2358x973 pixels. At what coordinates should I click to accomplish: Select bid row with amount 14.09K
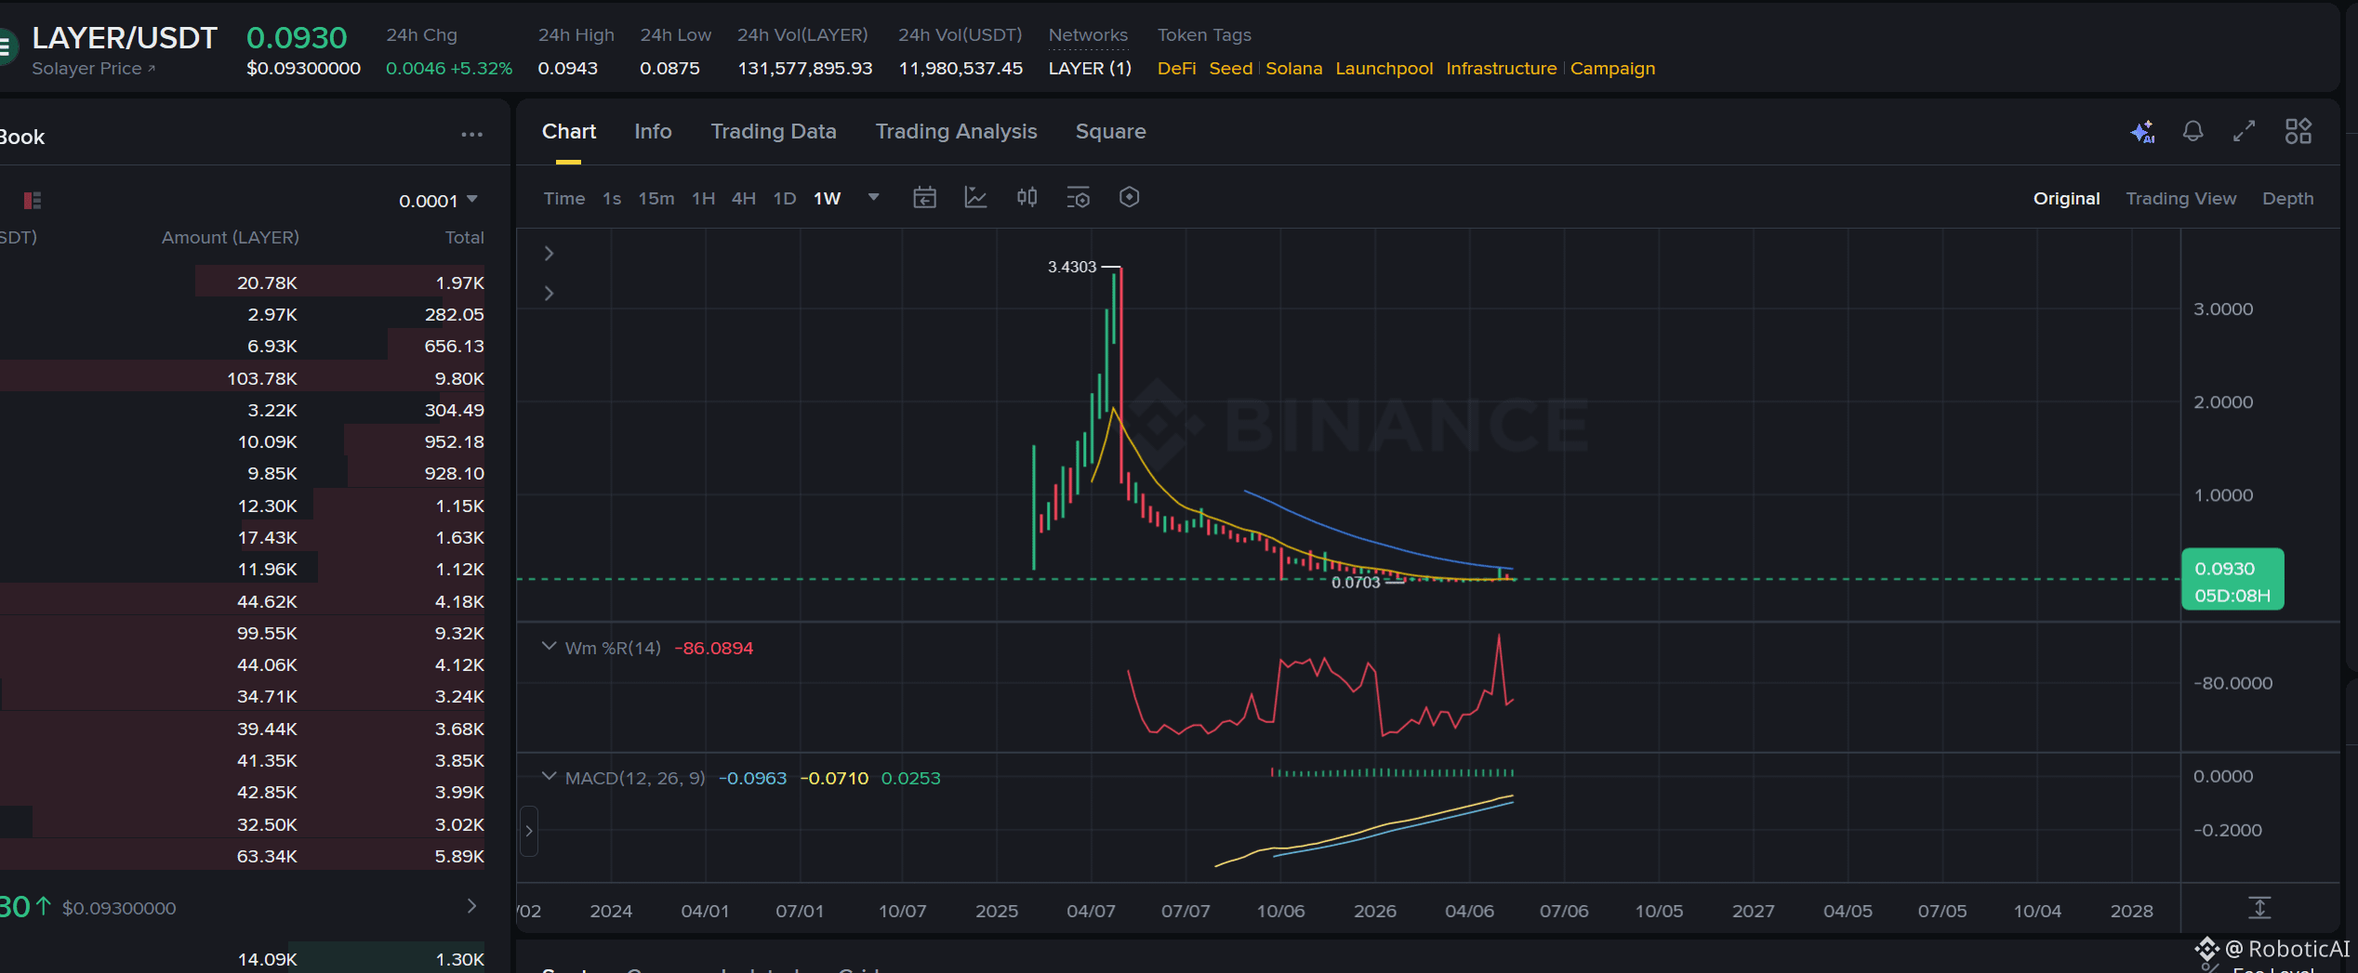pos(244,958)
